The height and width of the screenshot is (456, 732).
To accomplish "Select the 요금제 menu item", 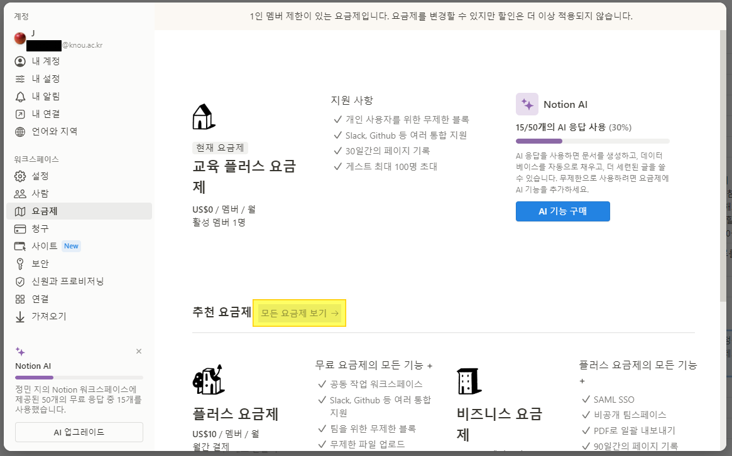I will pos(79,211).
